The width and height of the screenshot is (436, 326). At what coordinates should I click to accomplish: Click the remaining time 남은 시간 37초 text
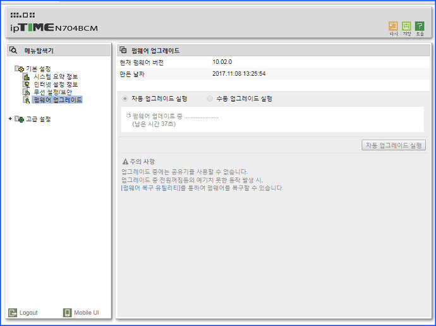(x=154, y=124)
